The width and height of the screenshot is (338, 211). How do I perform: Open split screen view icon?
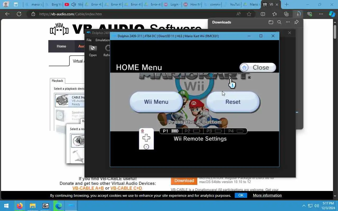(263, 14)
